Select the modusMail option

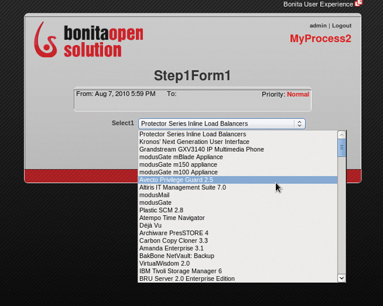[x=238, y=195]
